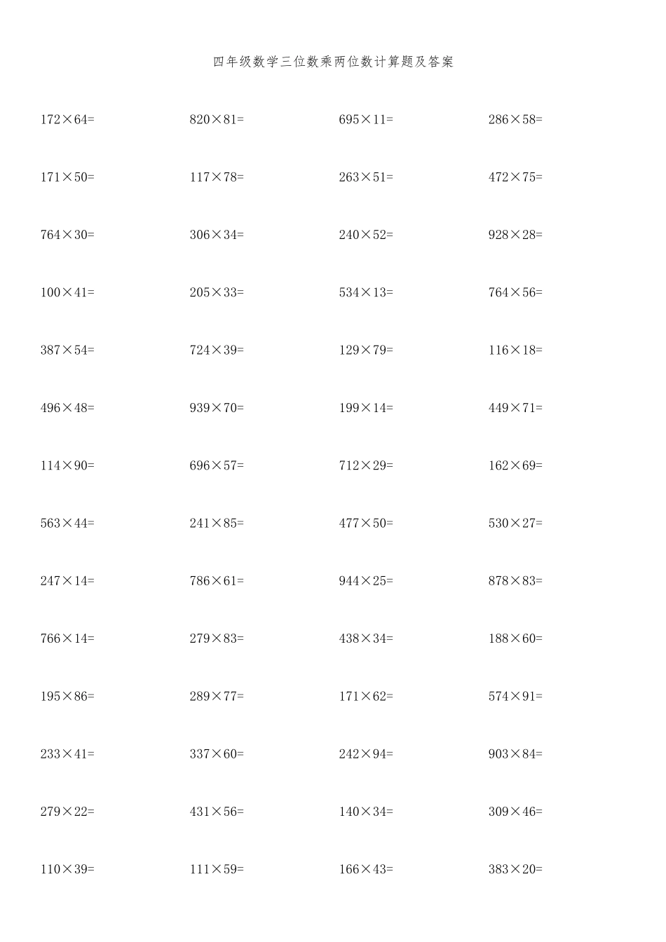Click the problem 114×90=
Viewport: 666px width, 942px height.
67,465
